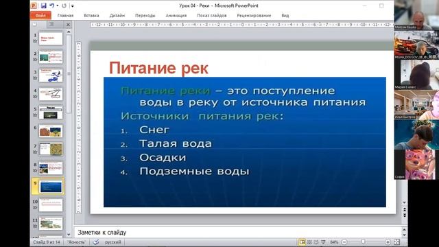Click into the Заметки к слайду notes field

[x=238, y=232]
